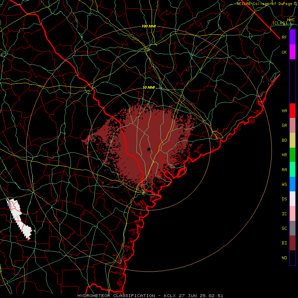Click the RF purple legend swatch
Screen dimensions: 298x298
292,37
